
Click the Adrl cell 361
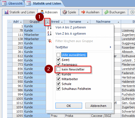tap(18, 52)
